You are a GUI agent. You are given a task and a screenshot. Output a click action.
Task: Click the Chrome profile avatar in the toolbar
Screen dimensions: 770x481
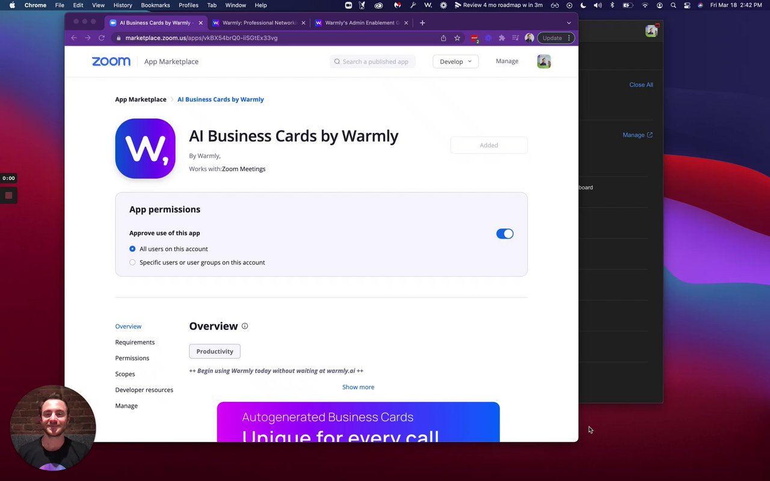click(529, 38)
